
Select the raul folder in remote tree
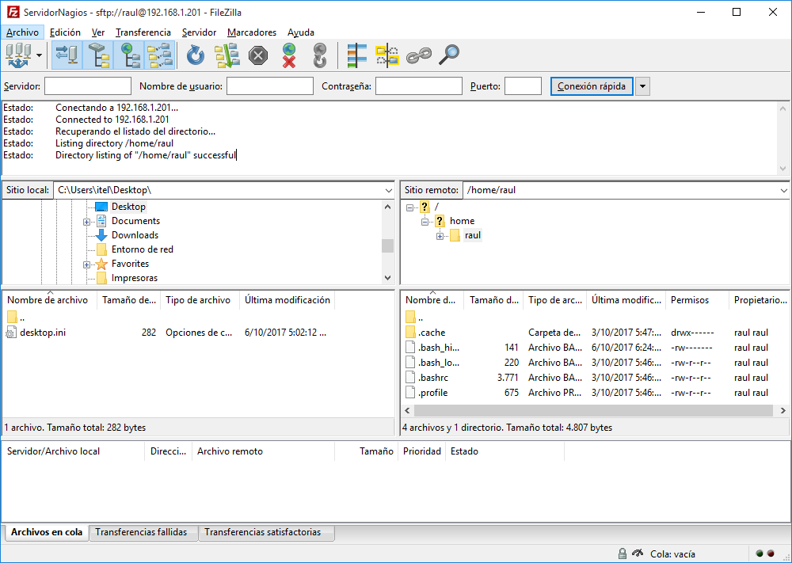click(473, 235)
